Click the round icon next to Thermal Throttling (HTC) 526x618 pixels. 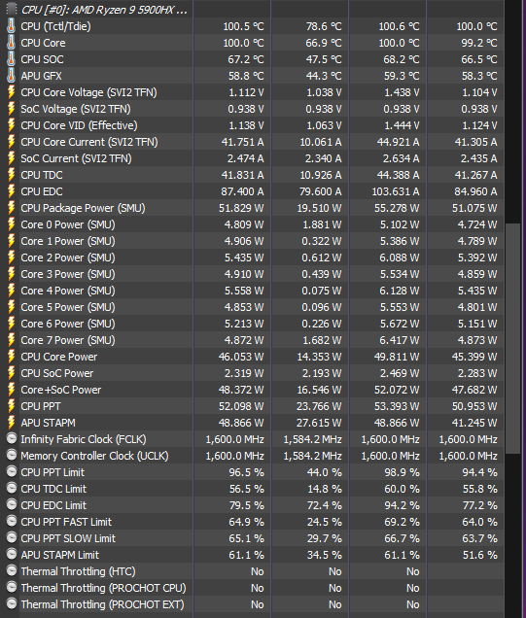click(12, 570)
